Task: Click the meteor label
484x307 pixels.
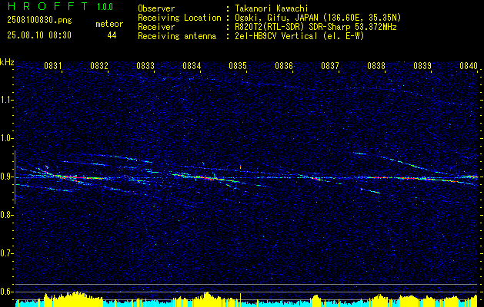Action: click(x=109, y=24)
